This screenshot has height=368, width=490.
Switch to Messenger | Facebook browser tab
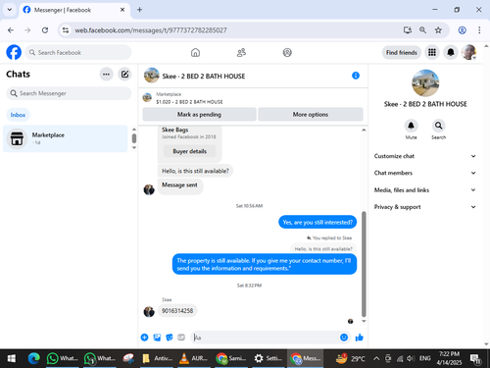(74, 10)
